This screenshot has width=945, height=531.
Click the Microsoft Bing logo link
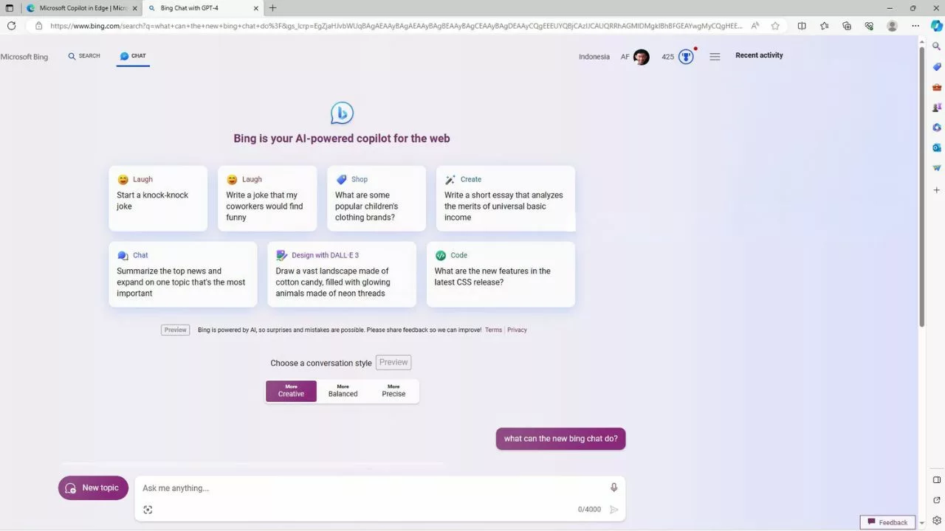tap(24, 57)
